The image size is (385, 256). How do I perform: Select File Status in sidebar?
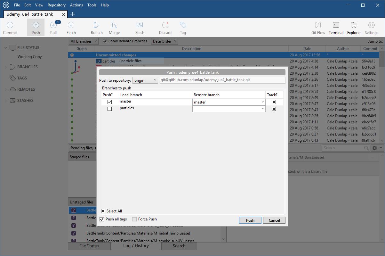(28, 47)
